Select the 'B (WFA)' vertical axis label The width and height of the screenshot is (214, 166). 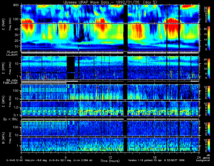coord(3,138)
